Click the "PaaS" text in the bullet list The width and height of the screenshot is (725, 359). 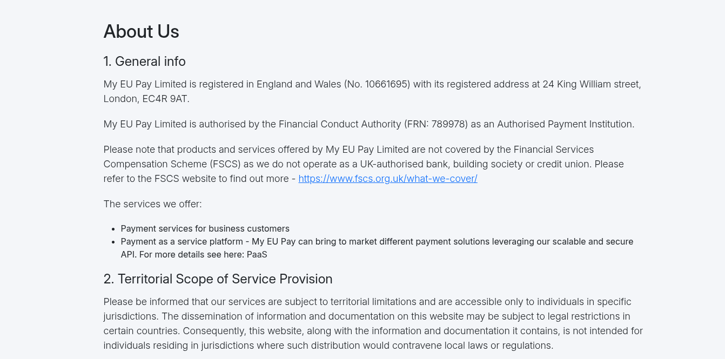257,254
